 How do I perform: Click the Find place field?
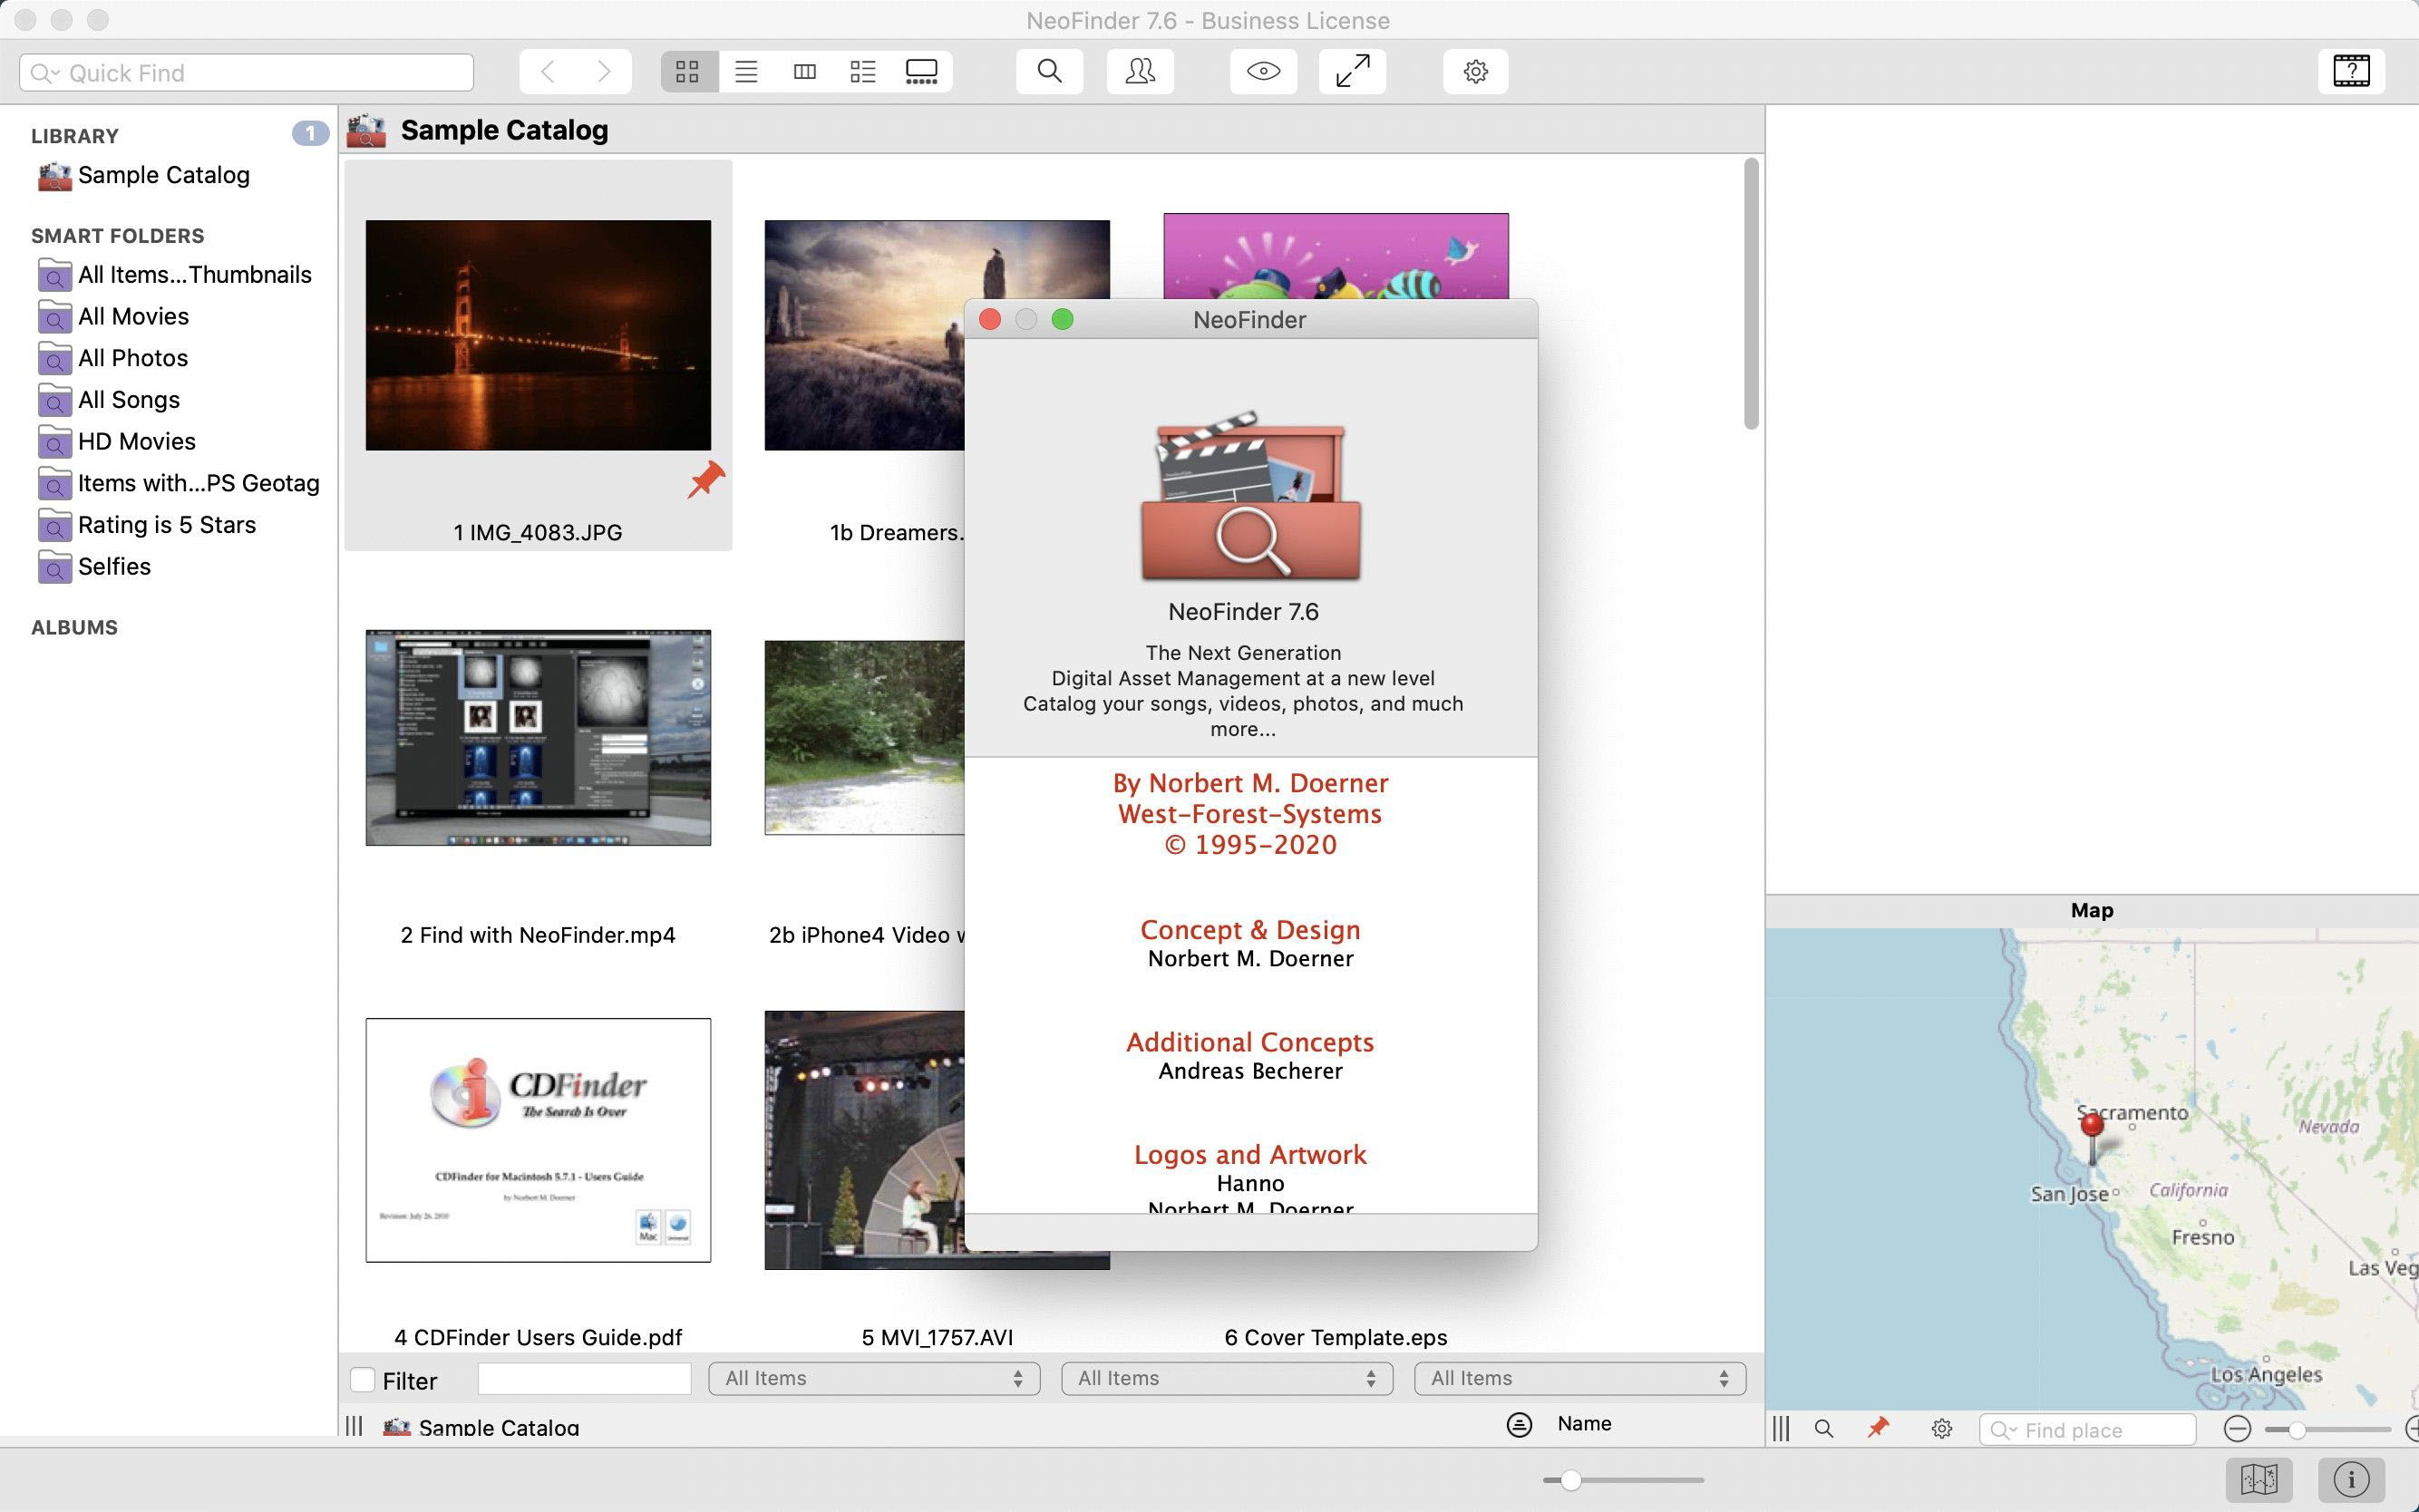(x=2088, y=1430)
